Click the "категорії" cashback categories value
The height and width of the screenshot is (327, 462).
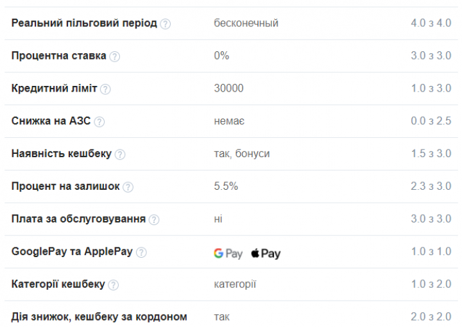tap(235, 285)
